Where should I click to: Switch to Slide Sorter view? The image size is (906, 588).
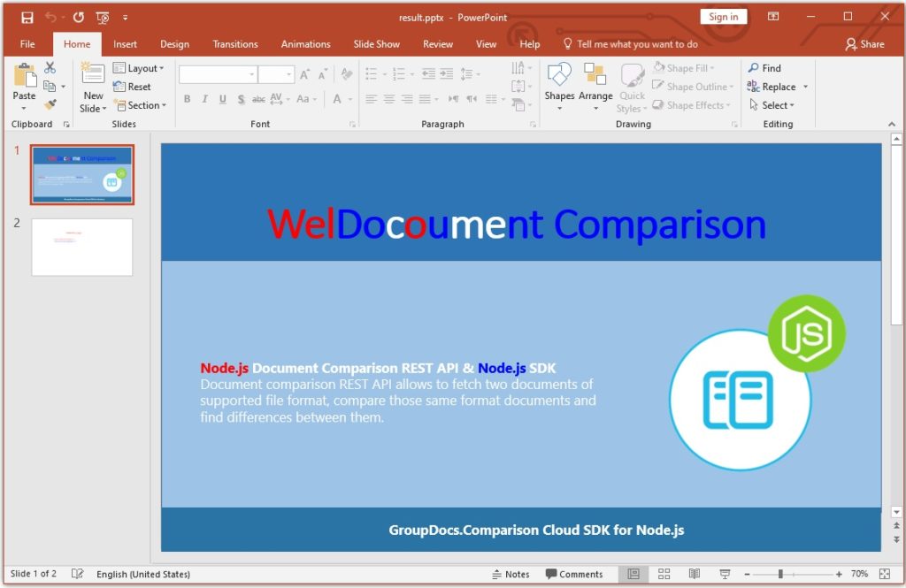[x=664, y=574]
